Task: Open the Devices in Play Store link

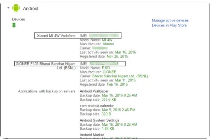Action: pos(169,25)
